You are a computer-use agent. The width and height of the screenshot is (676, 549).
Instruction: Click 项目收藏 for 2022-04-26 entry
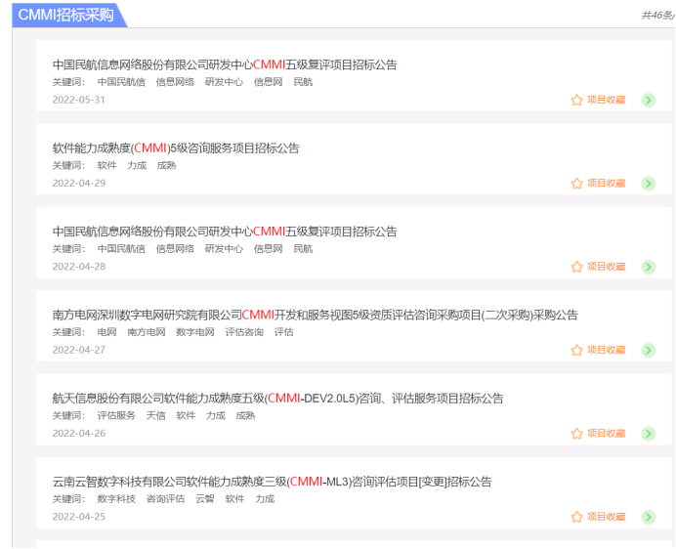[x=607, y=433]
